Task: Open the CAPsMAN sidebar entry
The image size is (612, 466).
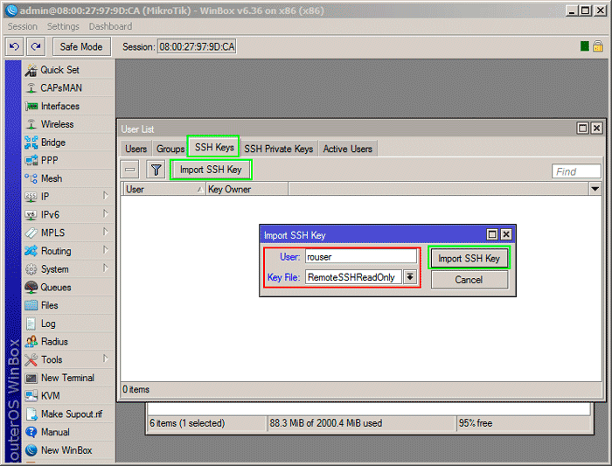Action: coord(62,88)
